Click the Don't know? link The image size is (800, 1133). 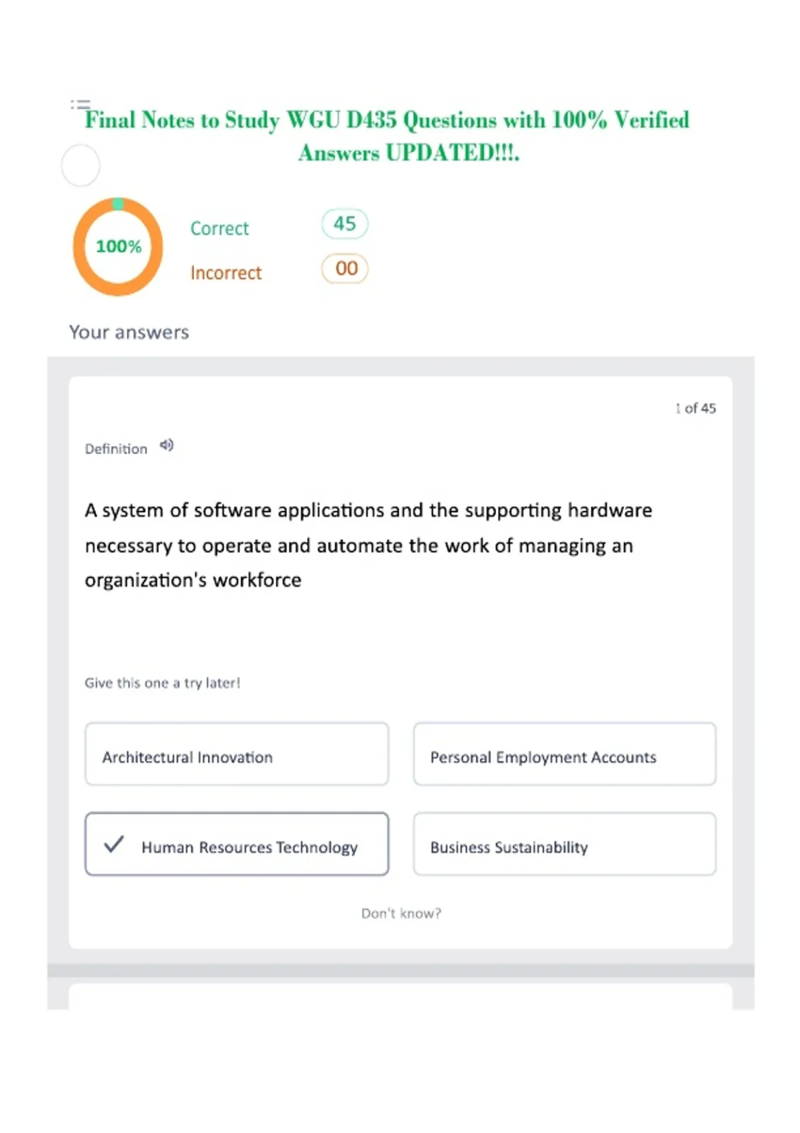click(x=401, y=913)
